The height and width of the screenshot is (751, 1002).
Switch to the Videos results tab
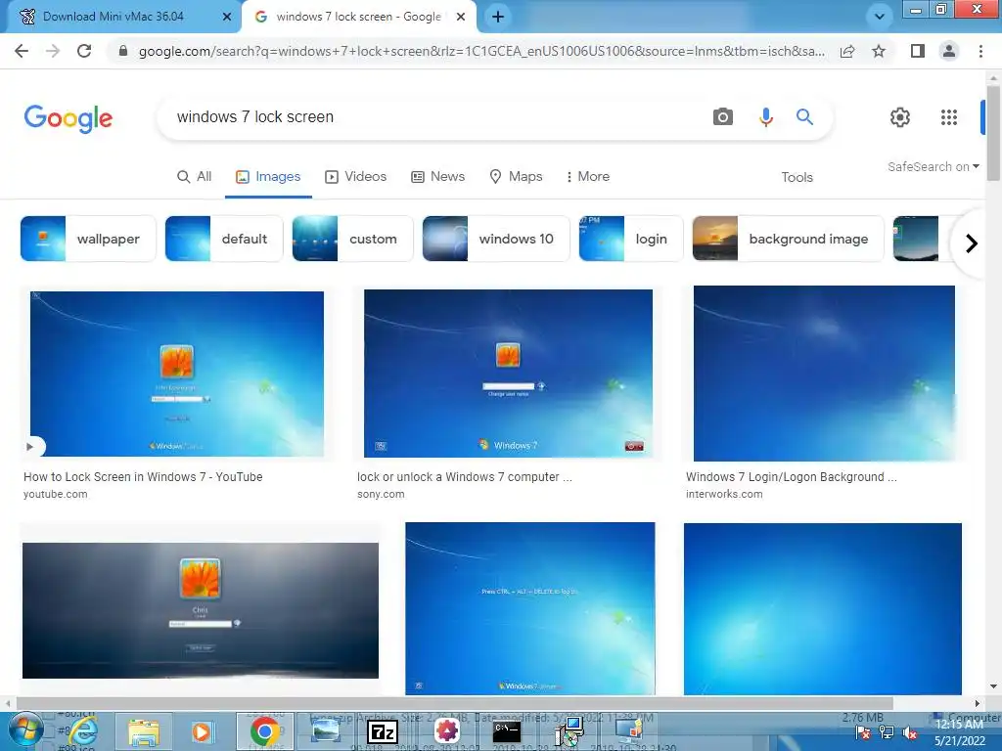(355, 176)
